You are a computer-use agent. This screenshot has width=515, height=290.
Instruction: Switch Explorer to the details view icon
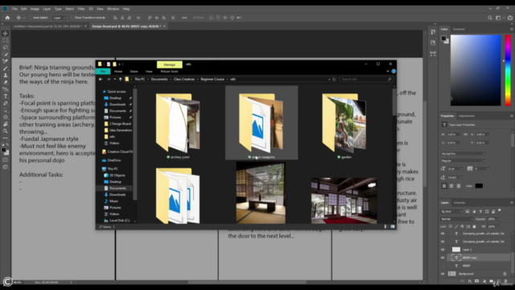385,226
